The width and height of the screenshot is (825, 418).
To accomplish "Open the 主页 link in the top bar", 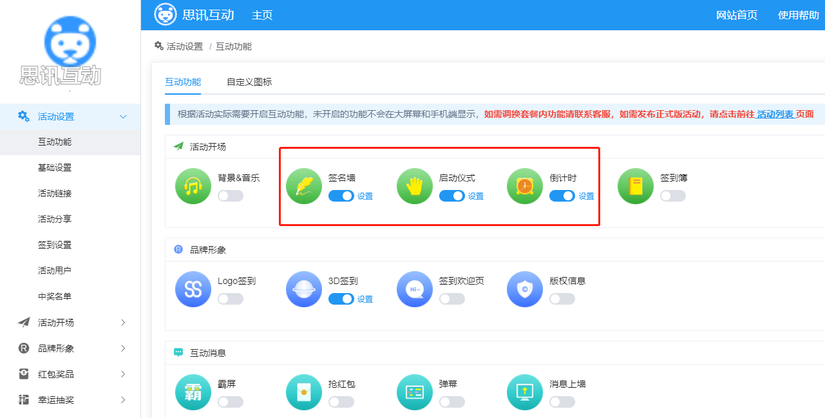I will click(262, 15).
